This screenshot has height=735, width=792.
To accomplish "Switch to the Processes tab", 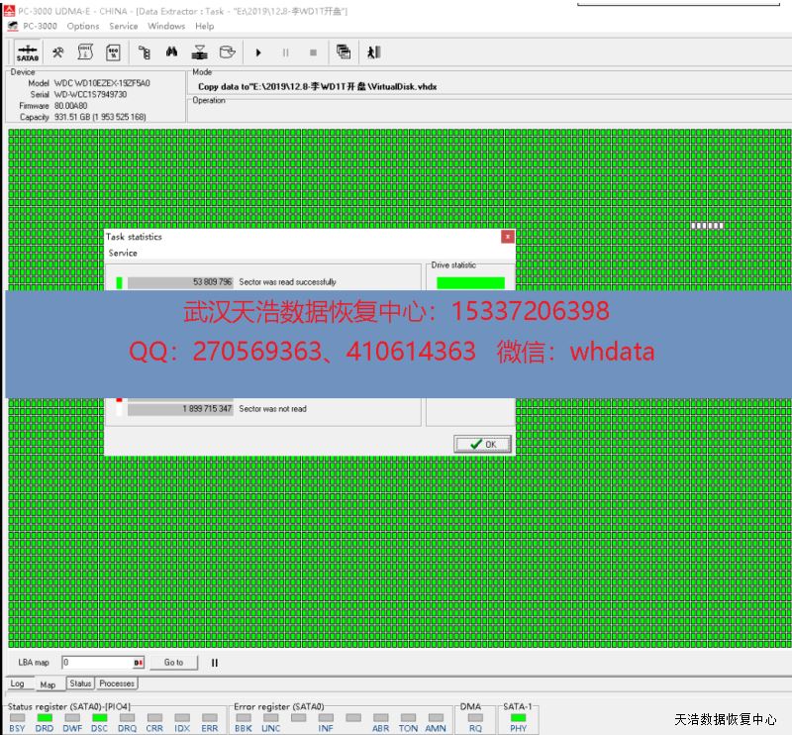I will coord(117,683).
